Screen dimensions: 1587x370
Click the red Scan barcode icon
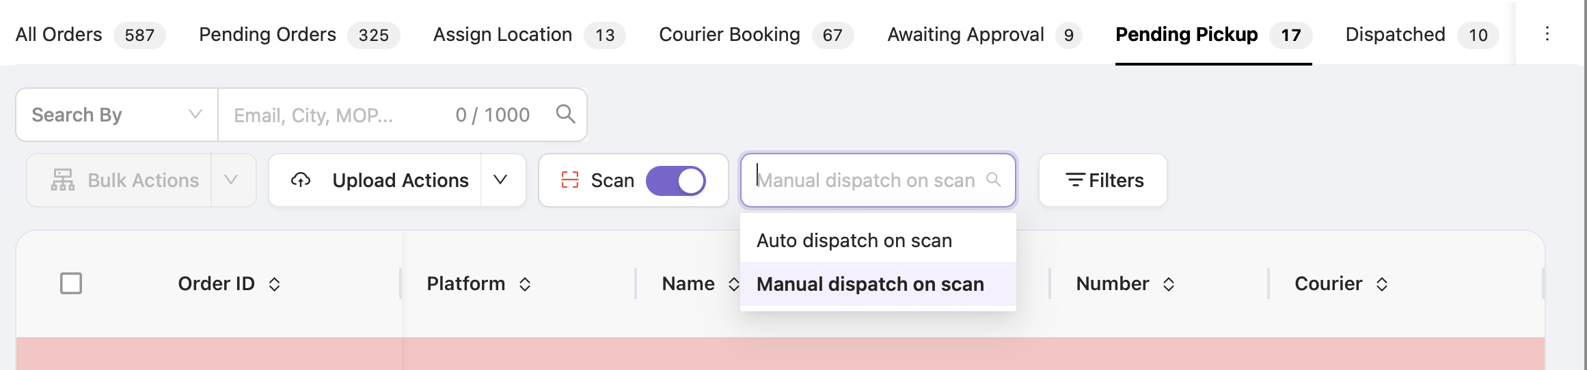570,180
